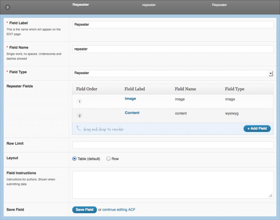The width and height of the screenshot is (280, 220).
Task: Click the + Add Field button
Action: [257, 128]
